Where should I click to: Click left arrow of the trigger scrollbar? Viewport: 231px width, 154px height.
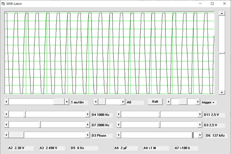(x=169, y=102)
